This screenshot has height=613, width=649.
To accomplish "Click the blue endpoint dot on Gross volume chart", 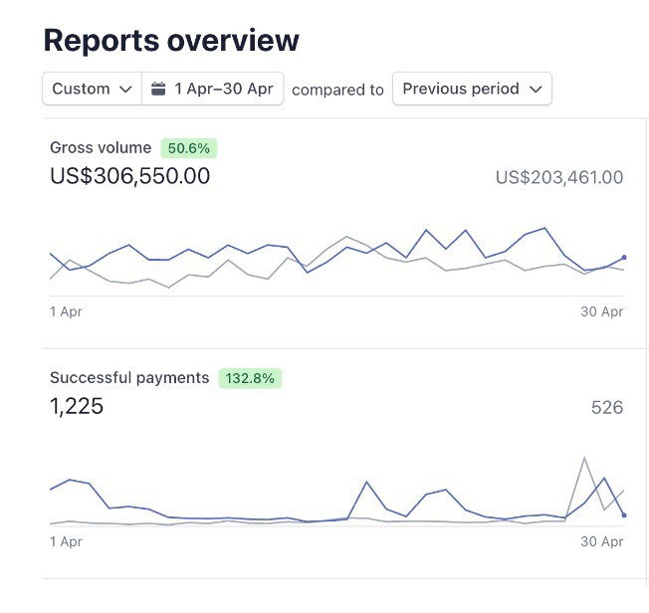I will point(624,258).
